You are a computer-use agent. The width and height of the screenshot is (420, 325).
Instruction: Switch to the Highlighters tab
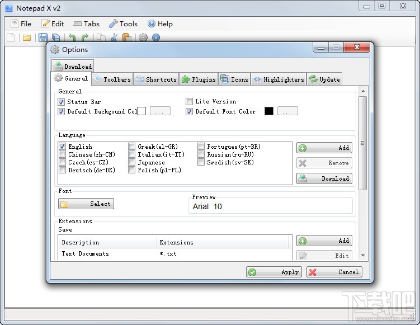coord(279,79)
